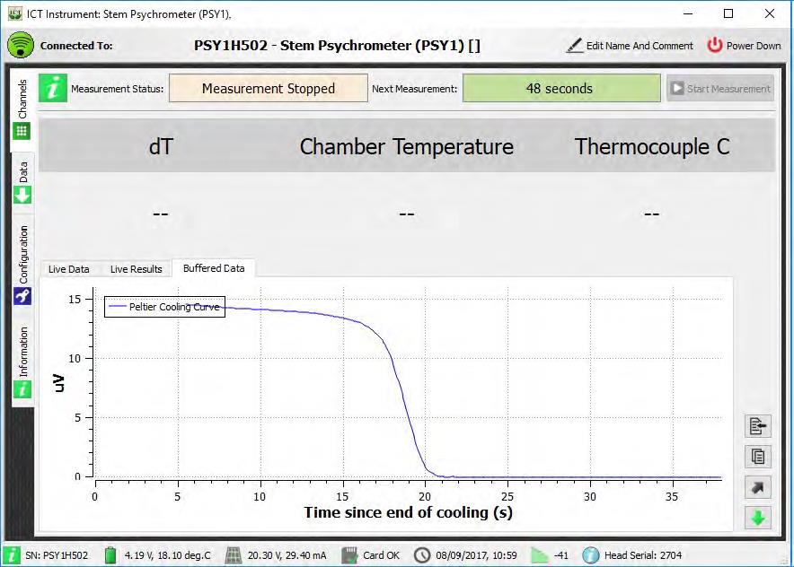Image resolution: width=794 pixels, height=567 pixels.
Task: Click the clock icon in status bar
Action: (421, 555)
